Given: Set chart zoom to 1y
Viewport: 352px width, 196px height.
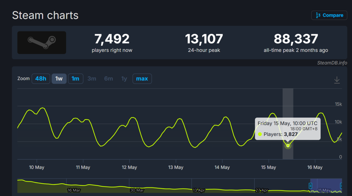Looking at the screenshot, I should click(124, 79).
